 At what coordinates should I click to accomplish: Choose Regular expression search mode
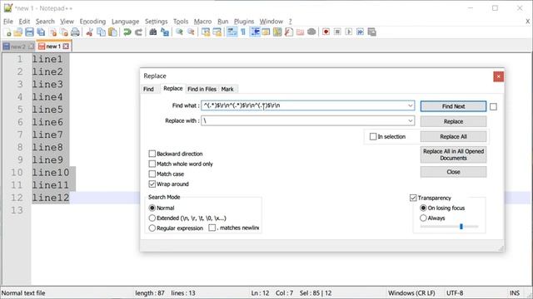[x=152, y=228]
